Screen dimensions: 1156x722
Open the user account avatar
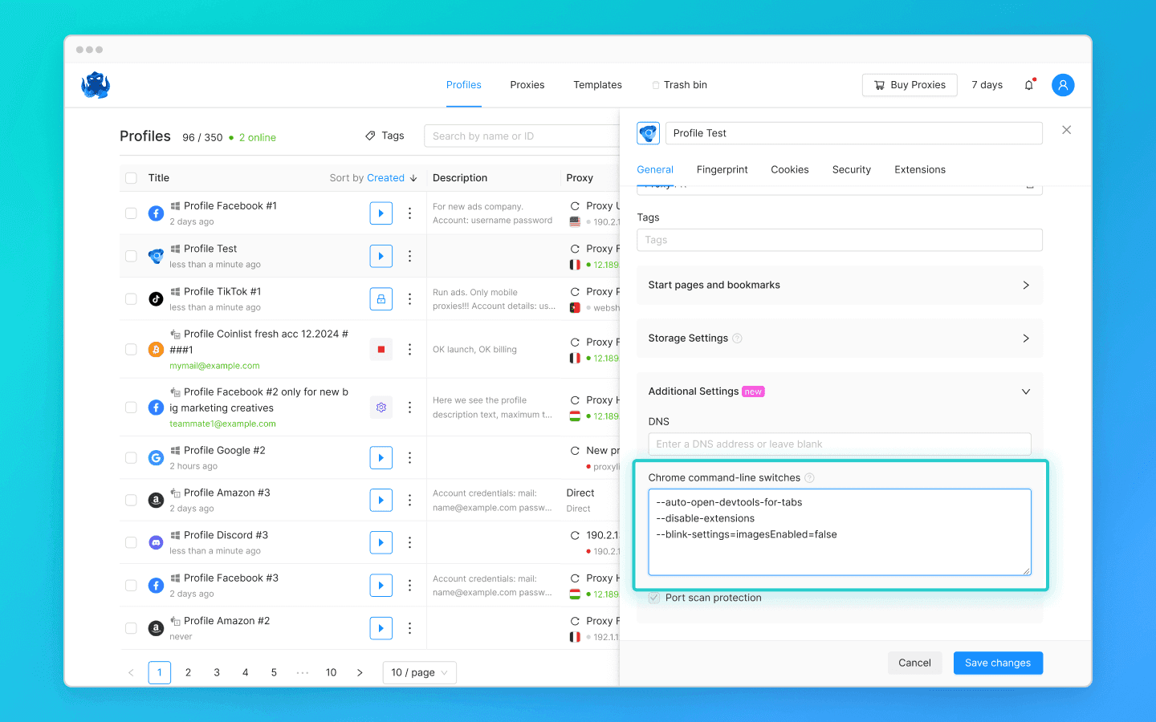[1063, 85]
